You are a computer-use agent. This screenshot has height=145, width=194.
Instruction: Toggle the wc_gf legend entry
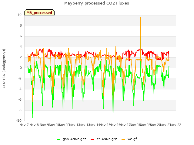129,139
